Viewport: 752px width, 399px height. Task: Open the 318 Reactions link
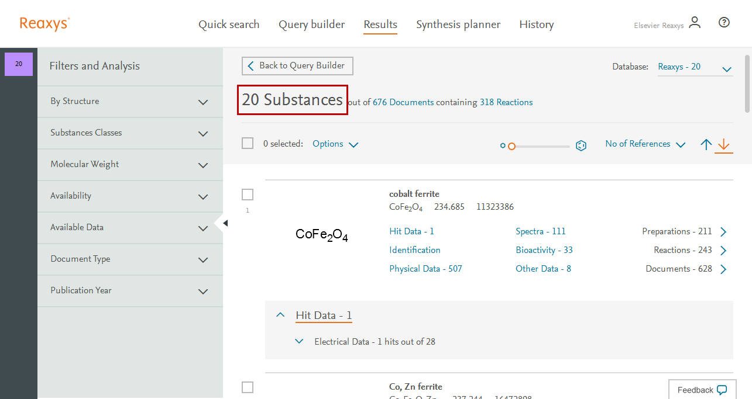pyautogui.click(x=506, y=102)
